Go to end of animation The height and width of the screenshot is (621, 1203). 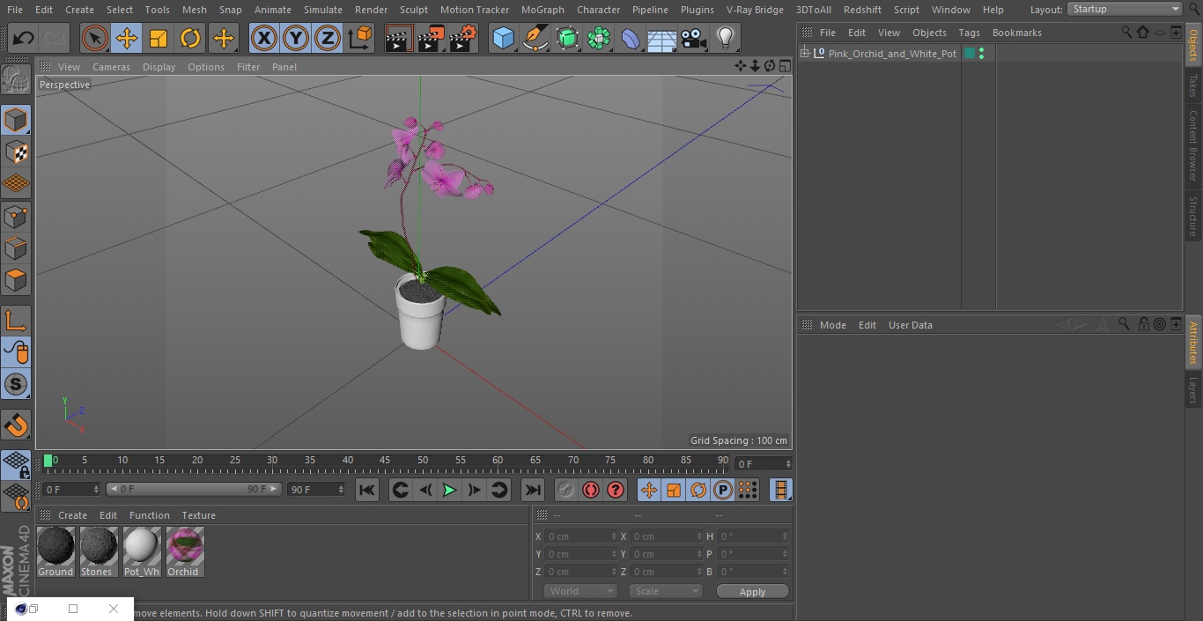click(x=533, y=490)
